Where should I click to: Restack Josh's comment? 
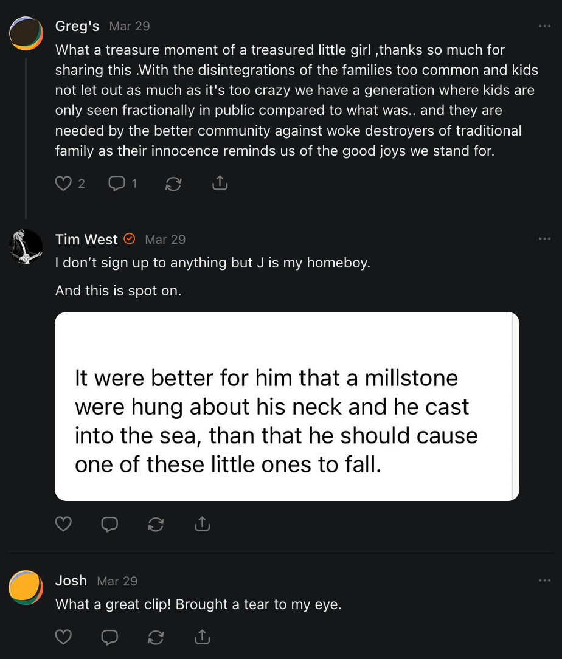156,637
